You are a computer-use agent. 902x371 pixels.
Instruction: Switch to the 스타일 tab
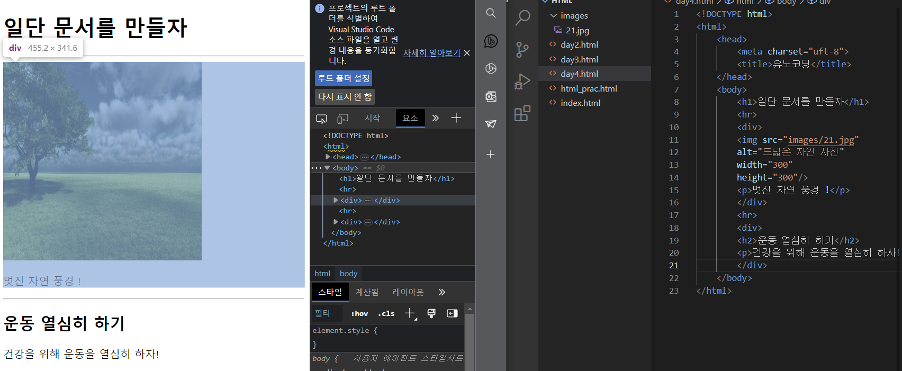(330, 292)
